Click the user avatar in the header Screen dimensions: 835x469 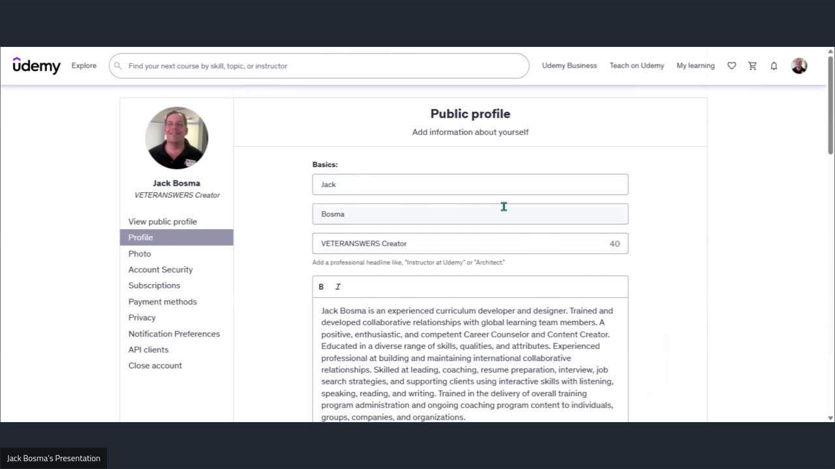pos(799,66)
